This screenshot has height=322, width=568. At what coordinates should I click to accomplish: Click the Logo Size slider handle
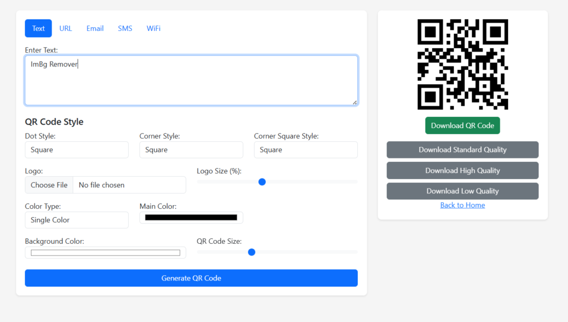tap(262, 182)
